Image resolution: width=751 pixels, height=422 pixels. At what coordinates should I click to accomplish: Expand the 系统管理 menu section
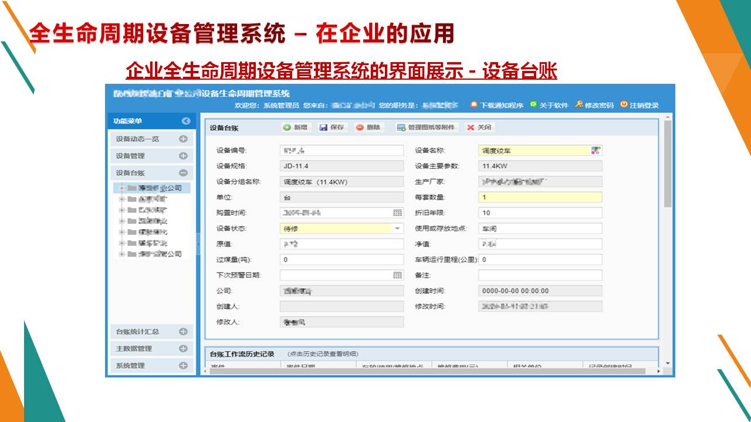tap(183, 366)
